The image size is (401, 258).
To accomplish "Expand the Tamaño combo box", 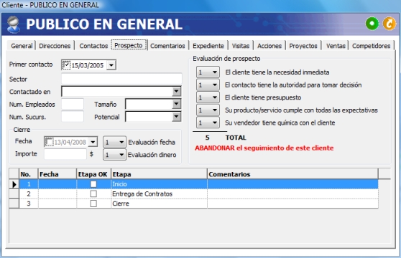I will [x=176, y=104].
